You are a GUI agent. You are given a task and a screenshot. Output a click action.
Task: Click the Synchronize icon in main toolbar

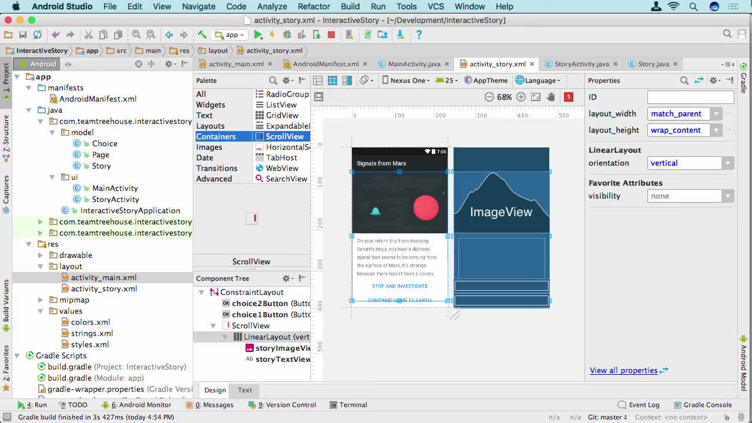tap(38, 35)
